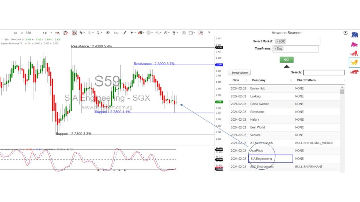Remove the Support Resistance TP indicator

click(25, 43)
